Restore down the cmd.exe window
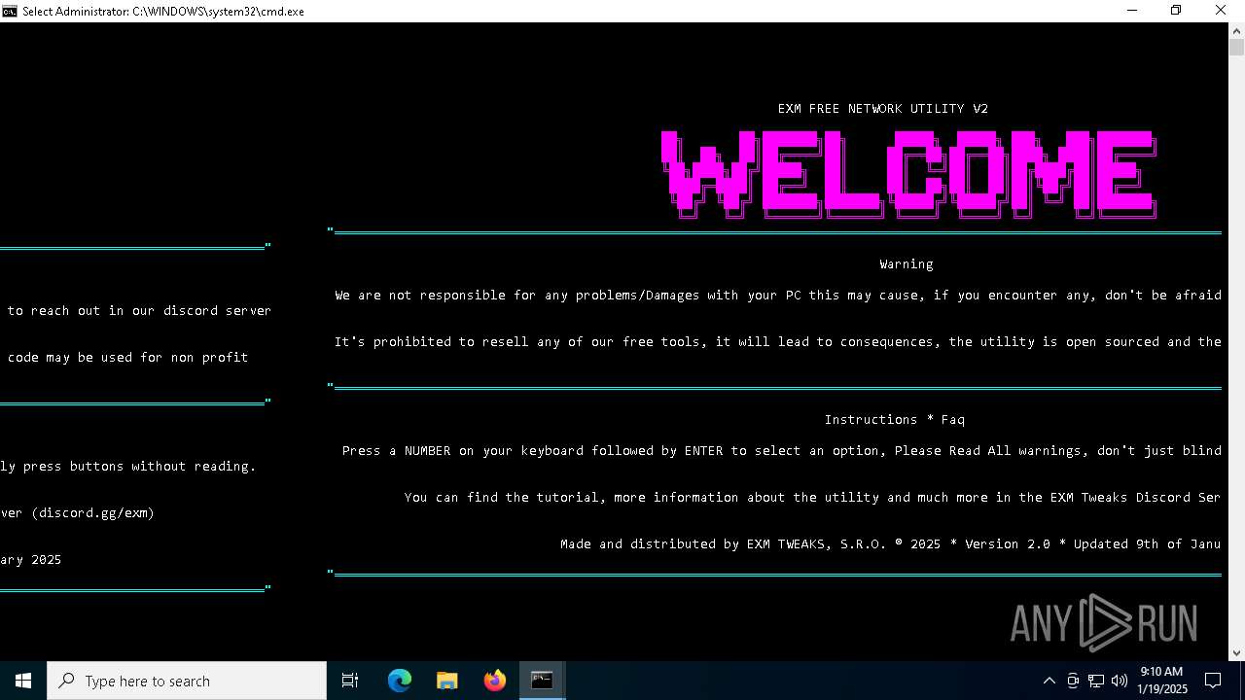The width and height of the screenshot is (1245, 700). [1176, 11]
